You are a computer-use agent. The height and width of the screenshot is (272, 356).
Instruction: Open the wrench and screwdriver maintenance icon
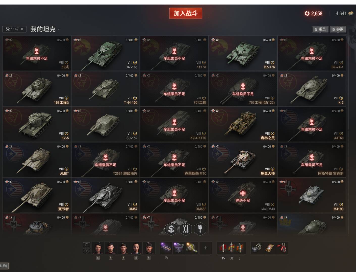[186, 229]
